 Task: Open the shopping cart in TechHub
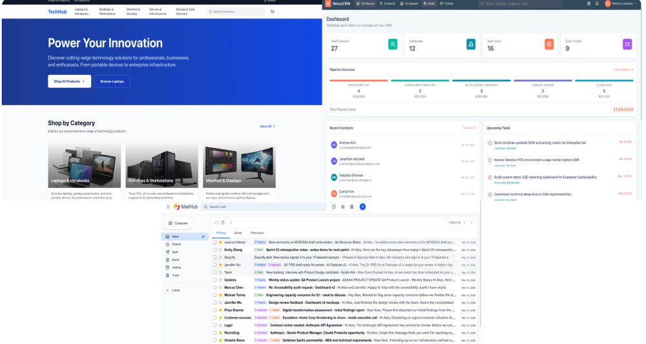click(x=273, y=12)
